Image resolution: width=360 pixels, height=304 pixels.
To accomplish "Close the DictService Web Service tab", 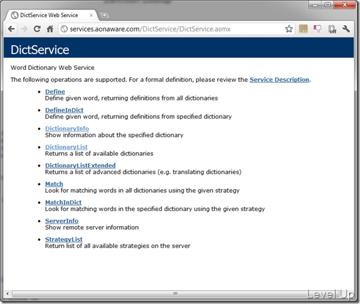I will (x=91, y=15).
